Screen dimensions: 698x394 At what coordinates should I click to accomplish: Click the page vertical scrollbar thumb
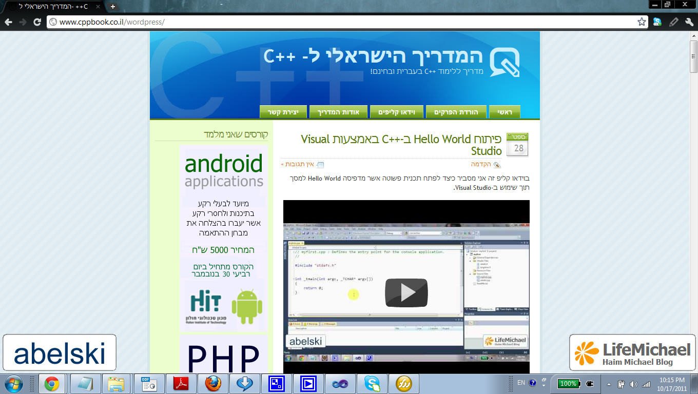pos(693,56)
